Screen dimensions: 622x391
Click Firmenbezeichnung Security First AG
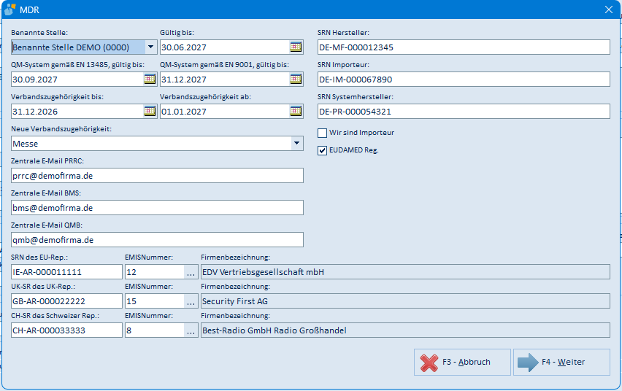[405, 301]
